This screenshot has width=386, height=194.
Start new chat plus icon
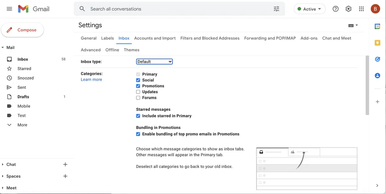pyautogui.click(x=65, y=165)
